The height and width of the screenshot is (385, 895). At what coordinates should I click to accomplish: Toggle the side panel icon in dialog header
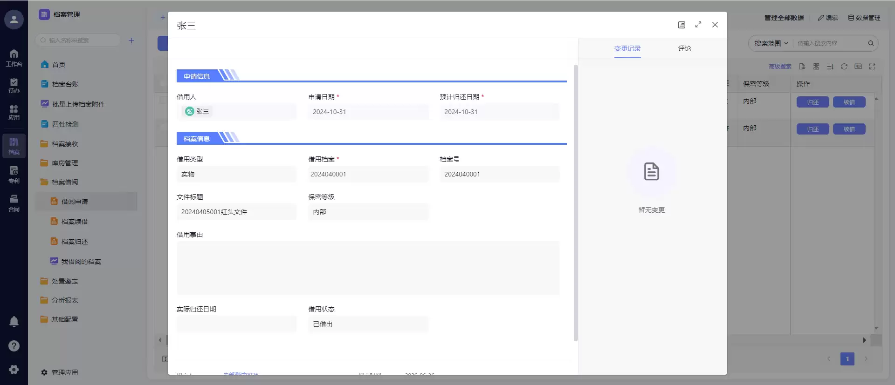pos(682,25)
